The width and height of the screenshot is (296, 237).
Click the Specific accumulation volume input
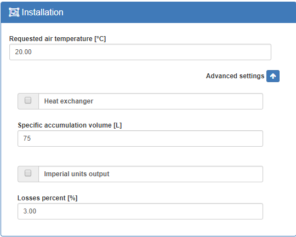[140, 138]
